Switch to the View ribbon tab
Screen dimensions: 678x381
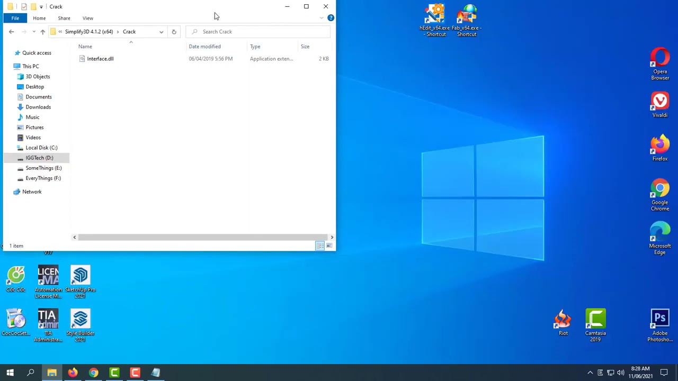(x=88, y=18)
